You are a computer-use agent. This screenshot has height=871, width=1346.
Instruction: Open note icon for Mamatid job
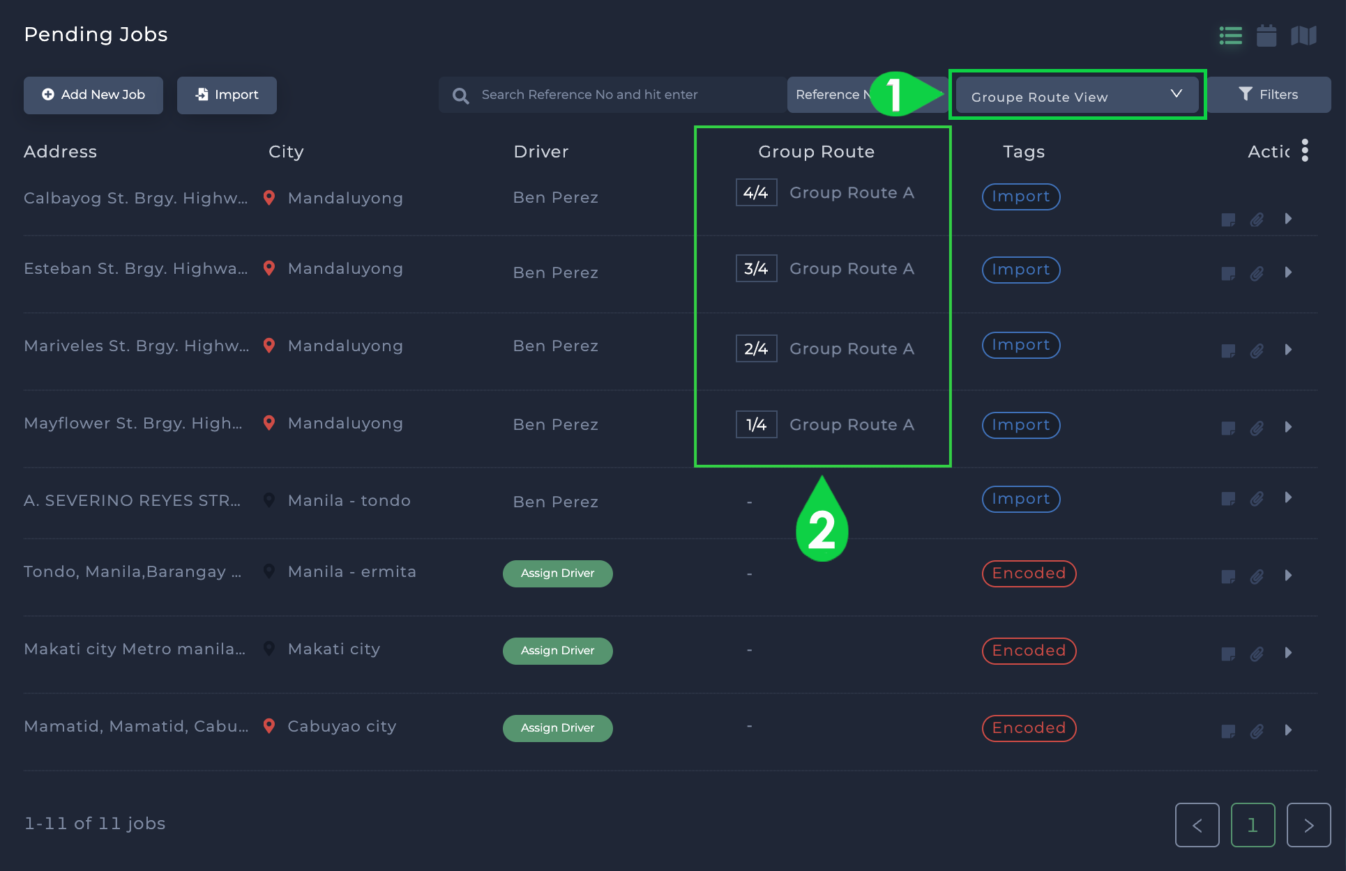[x=1229, y=732]
